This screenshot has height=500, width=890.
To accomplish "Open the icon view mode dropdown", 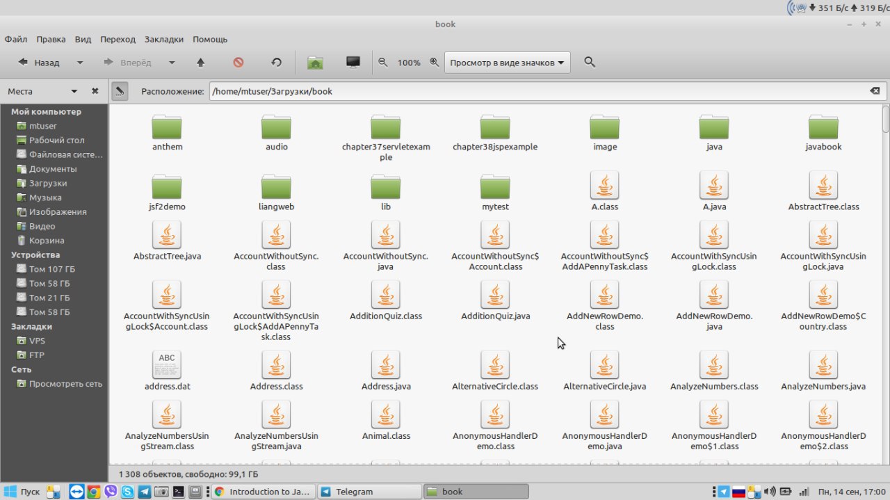I will coord(507,63).
